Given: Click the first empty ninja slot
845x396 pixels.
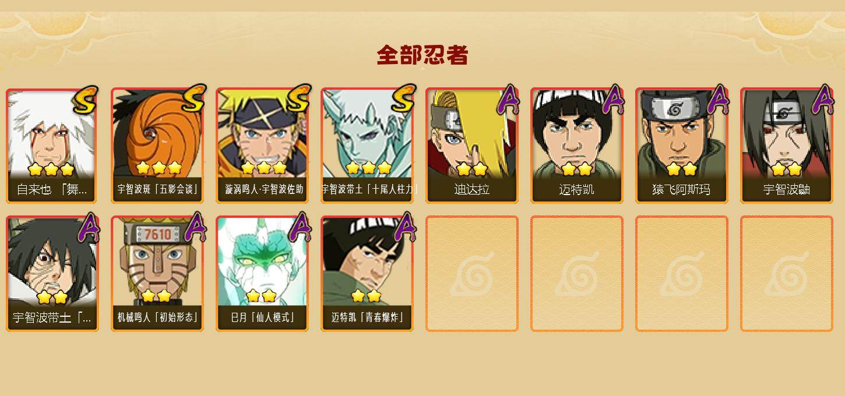Looking at the screenshot, I should click(x=472, y=274).
